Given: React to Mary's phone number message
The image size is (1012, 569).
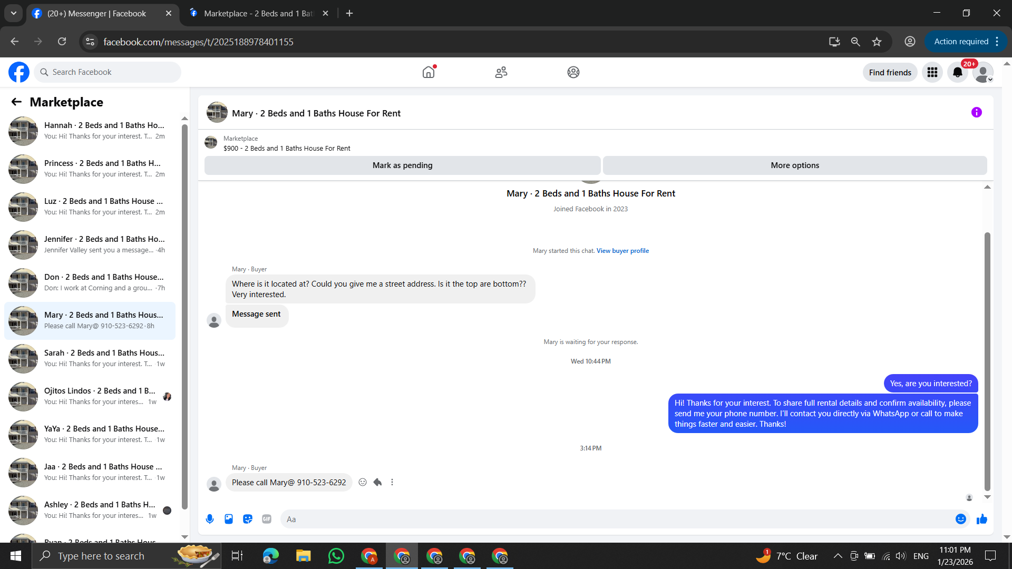Looking at the screenshot, I should tap(363, 482).
